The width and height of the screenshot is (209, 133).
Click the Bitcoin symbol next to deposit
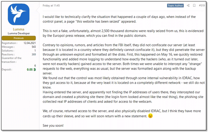pos(34,70)
